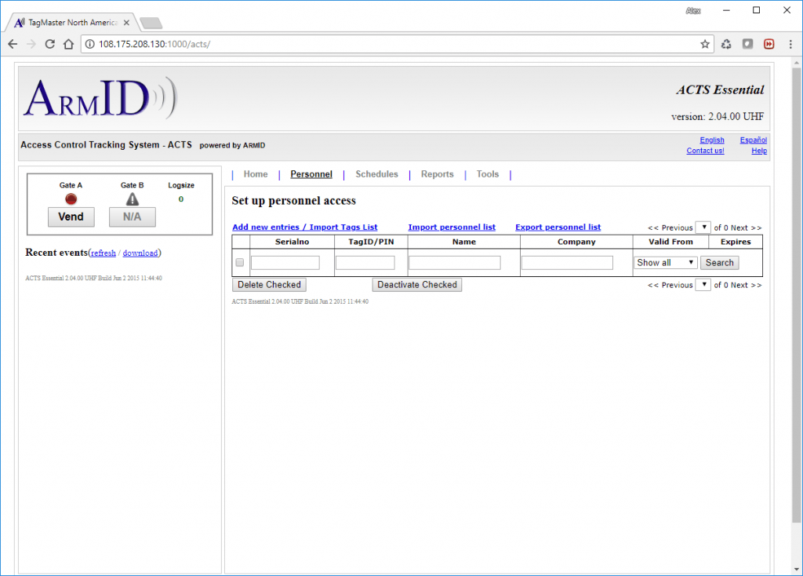Screen dimensions: 803x576
Task: Click the Search button
Action: point(719,263)
